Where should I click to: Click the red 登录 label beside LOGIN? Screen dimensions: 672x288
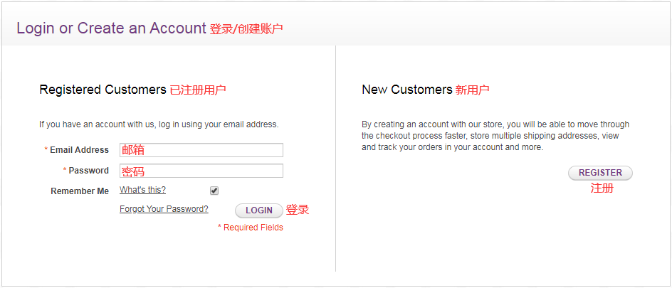click(x=298, y=210)
